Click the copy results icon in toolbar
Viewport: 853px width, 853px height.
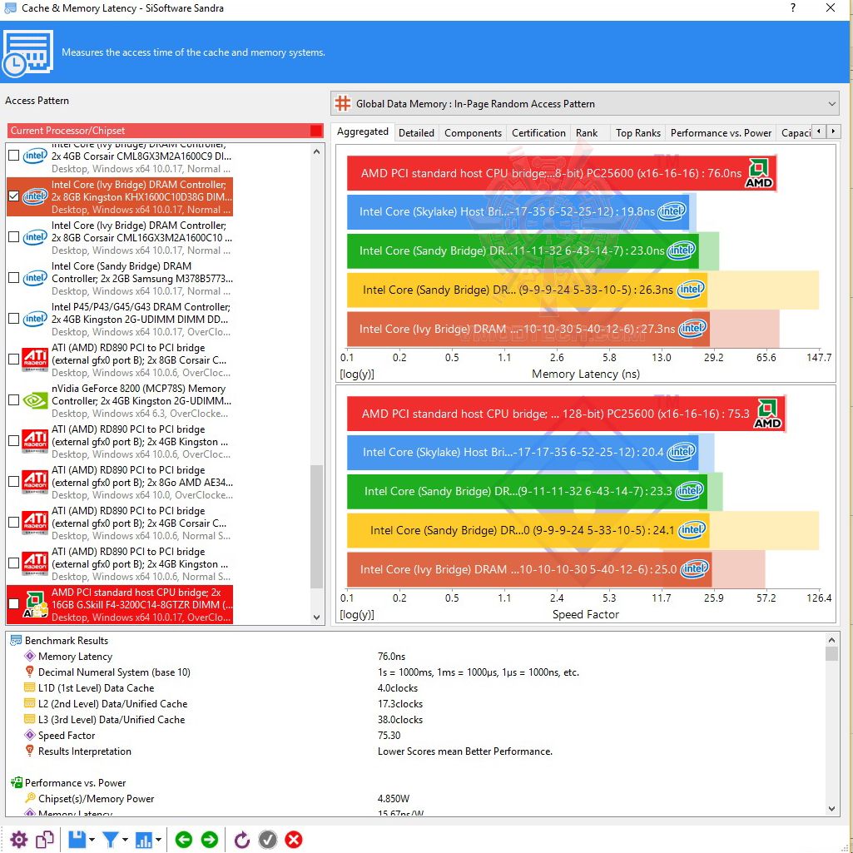pyautogui.click(x=45, y=840)
